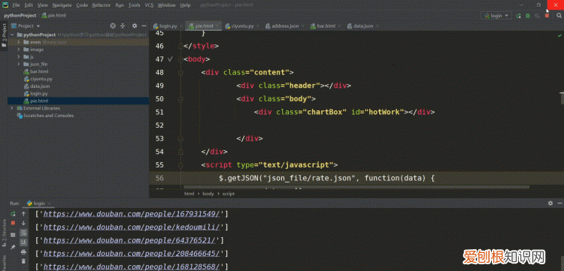Expand the image folder
The image size is (564, 271).
click(x=18, y=50)
